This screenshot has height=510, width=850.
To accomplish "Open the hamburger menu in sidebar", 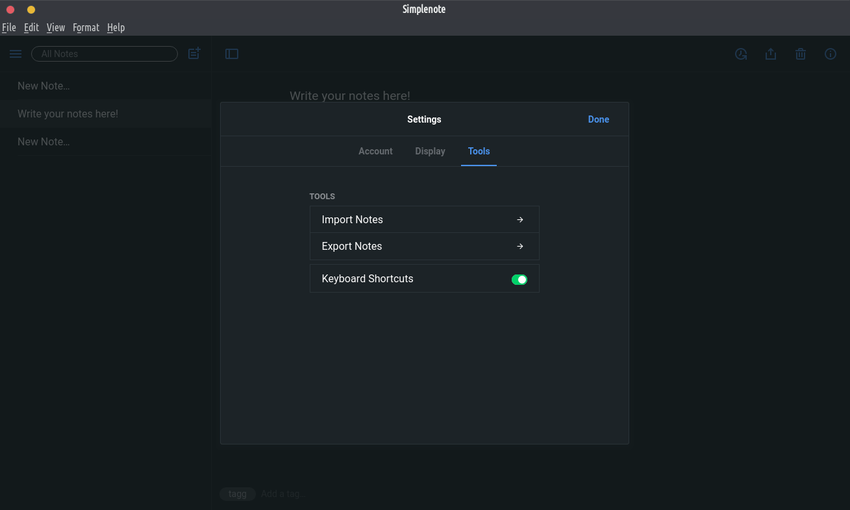I will pyautogui.click(x=16, y=54).
